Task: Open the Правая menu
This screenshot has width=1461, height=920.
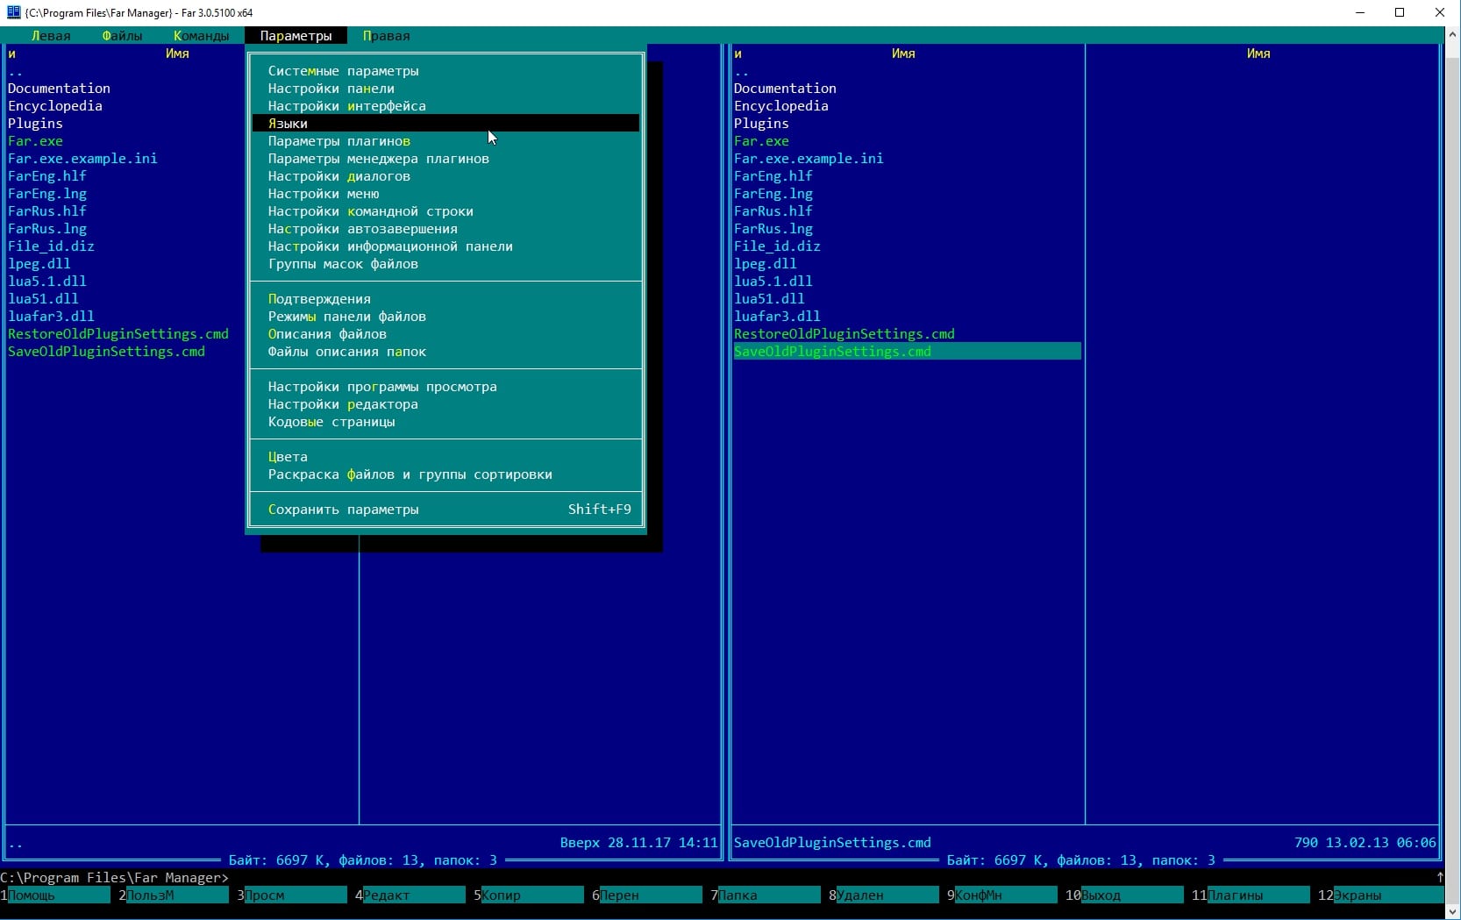Action: [x=386, y=36]
